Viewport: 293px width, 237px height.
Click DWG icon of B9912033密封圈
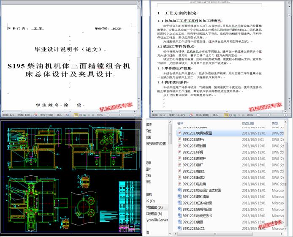[179, 146]
